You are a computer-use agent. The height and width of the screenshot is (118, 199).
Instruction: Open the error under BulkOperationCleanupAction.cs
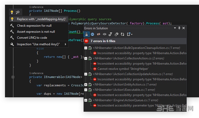click(142, 53)
